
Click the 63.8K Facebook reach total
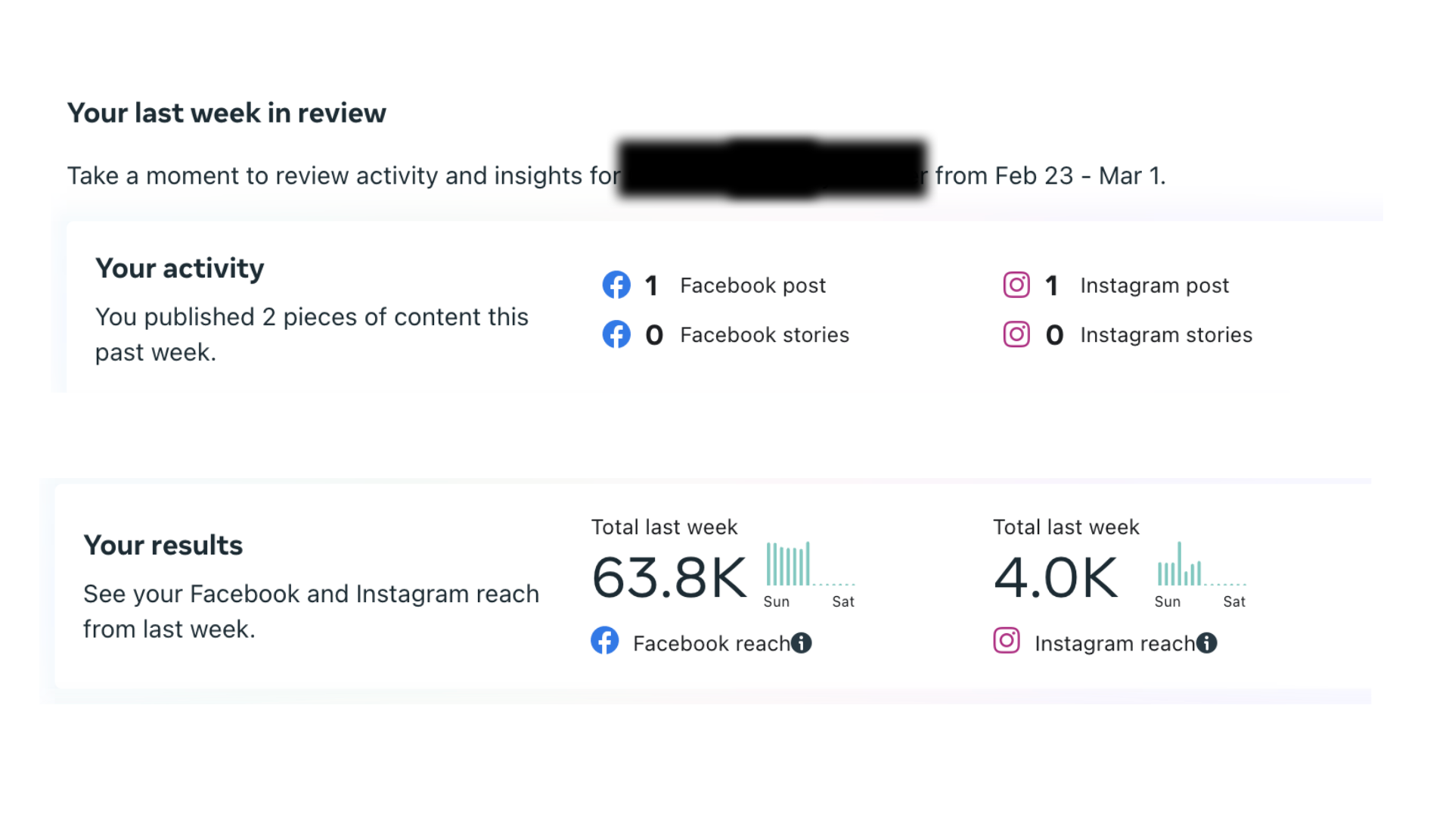click(x=669, y=578)
